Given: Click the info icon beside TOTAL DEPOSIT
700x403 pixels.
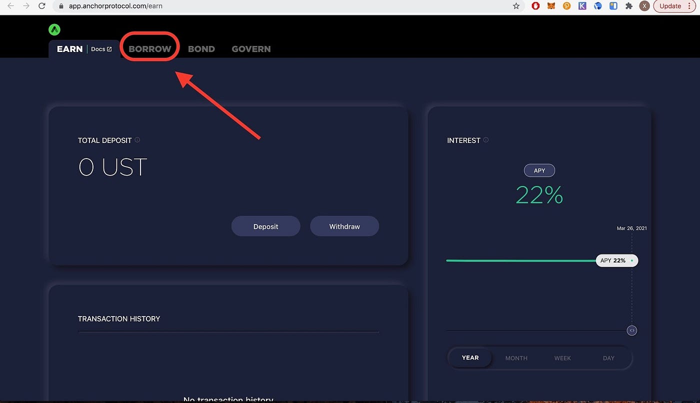Looking at the screenshot, I should (137, 139).
